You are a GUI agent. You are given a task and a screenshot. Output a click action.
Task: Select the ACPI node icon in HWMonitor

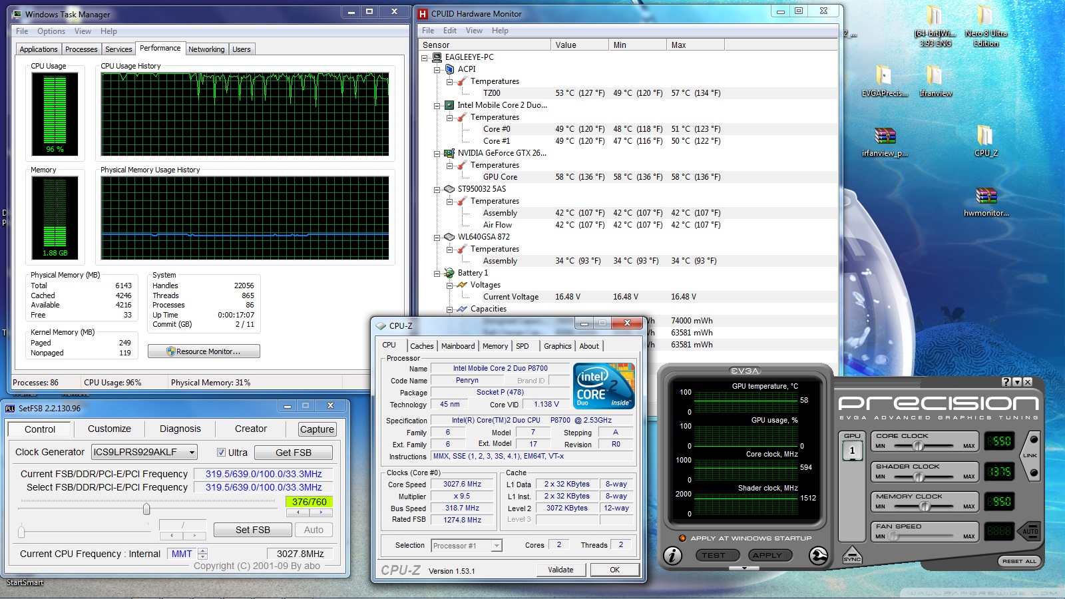click(x=449, y=69)
